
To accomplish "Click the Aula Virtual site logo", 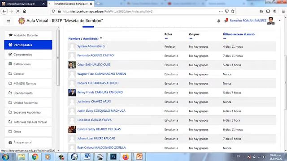I will pyautogui.click(x=22, y=21).
